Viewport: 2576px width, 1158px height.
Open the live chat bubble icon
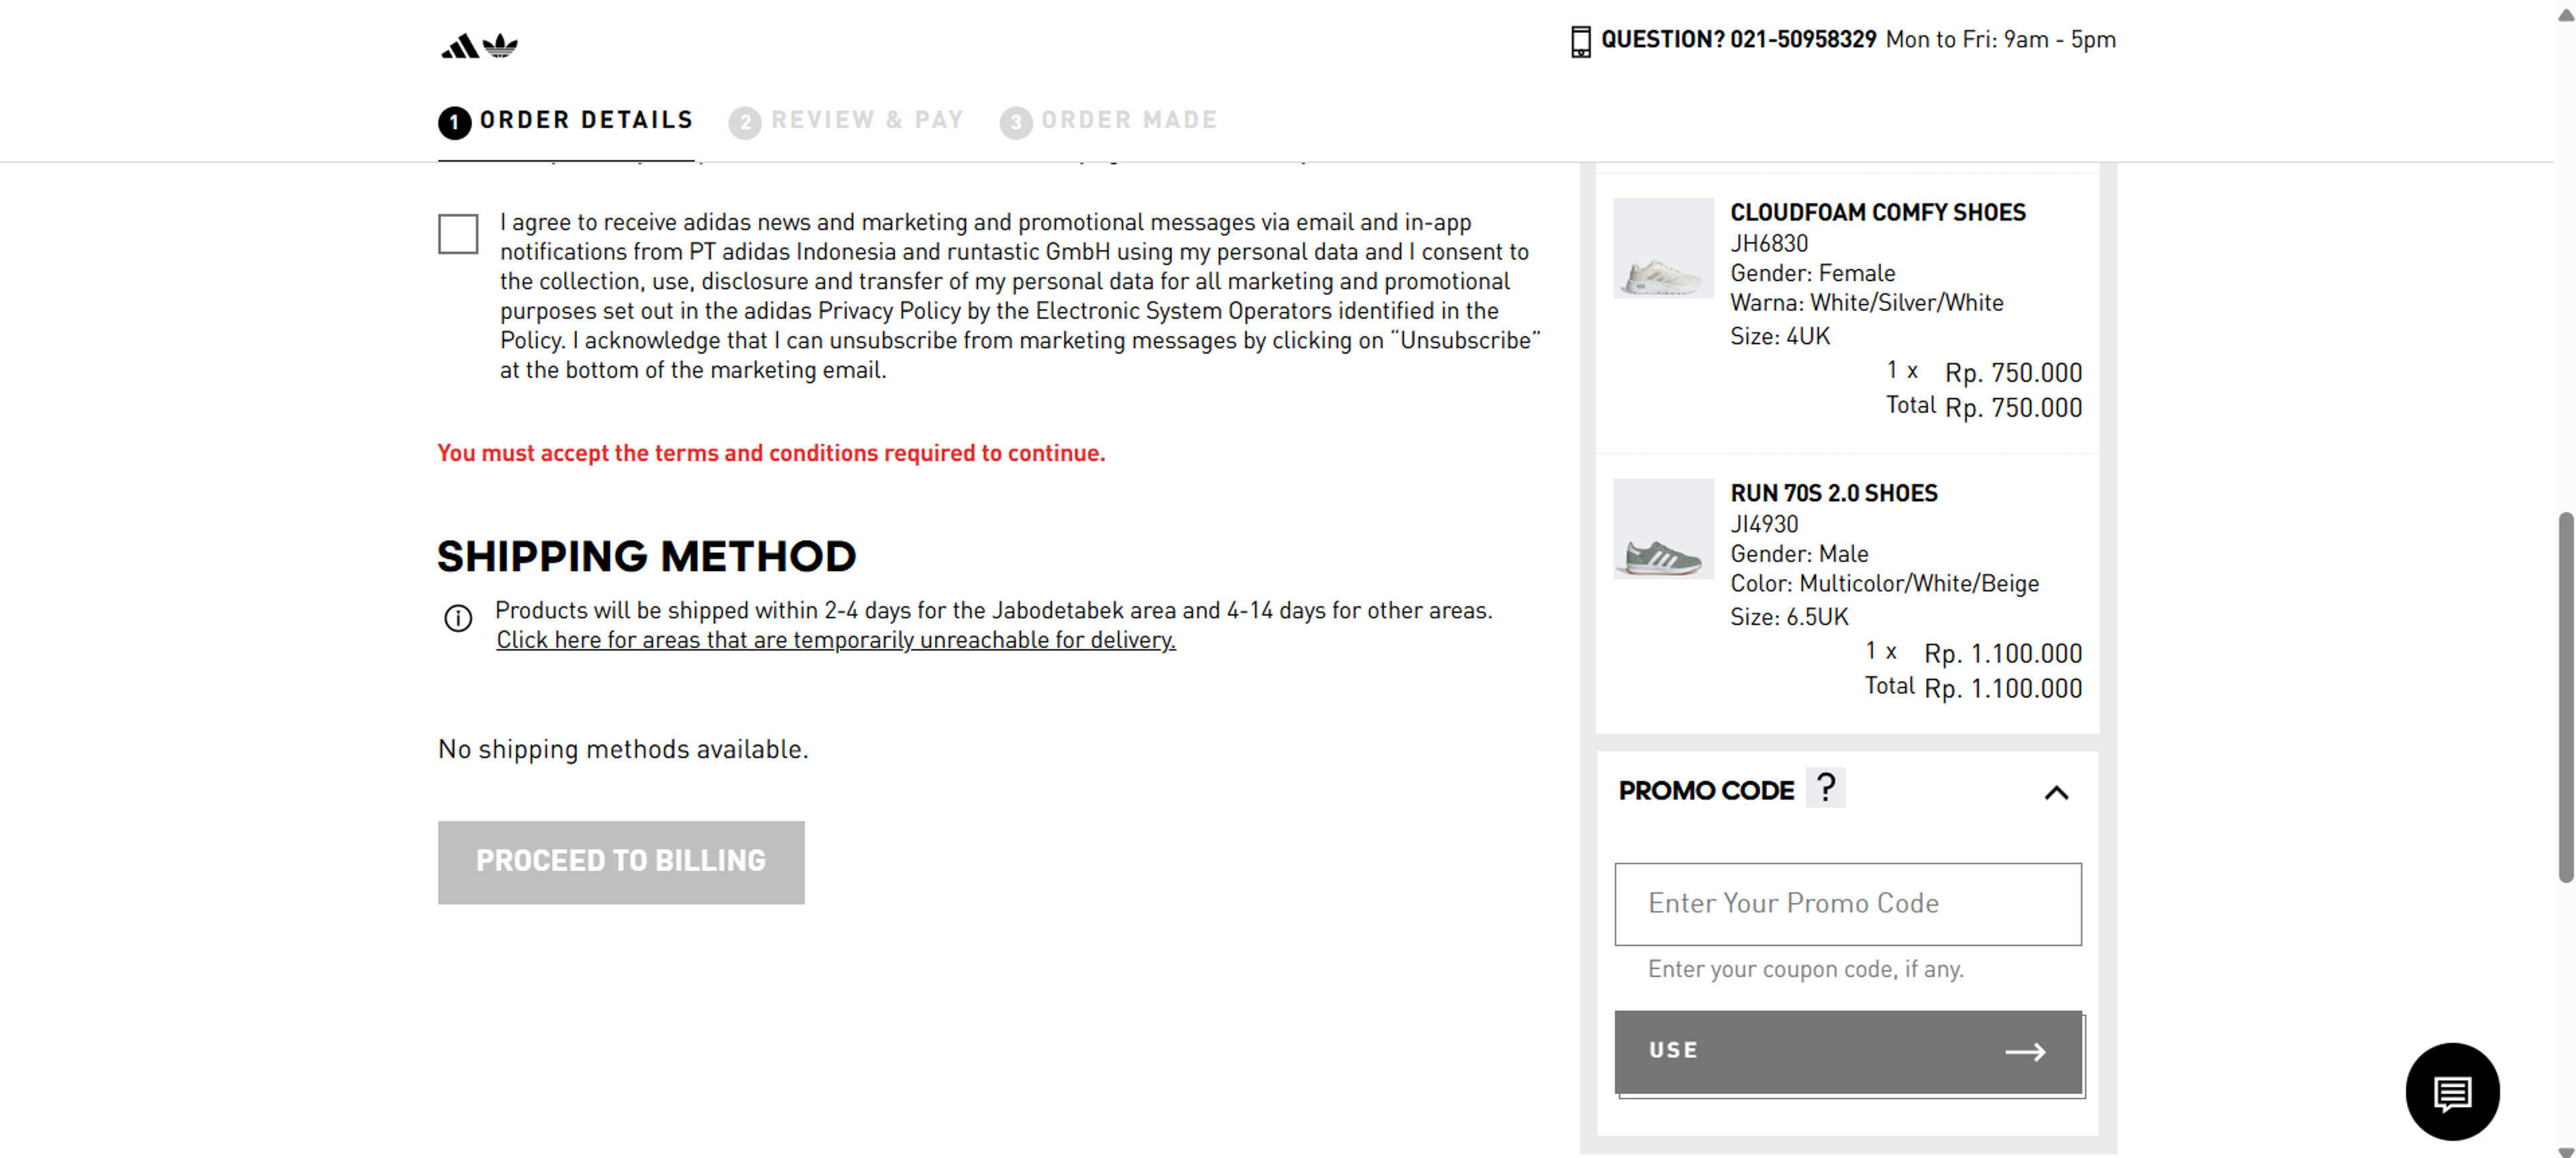2451,1091
